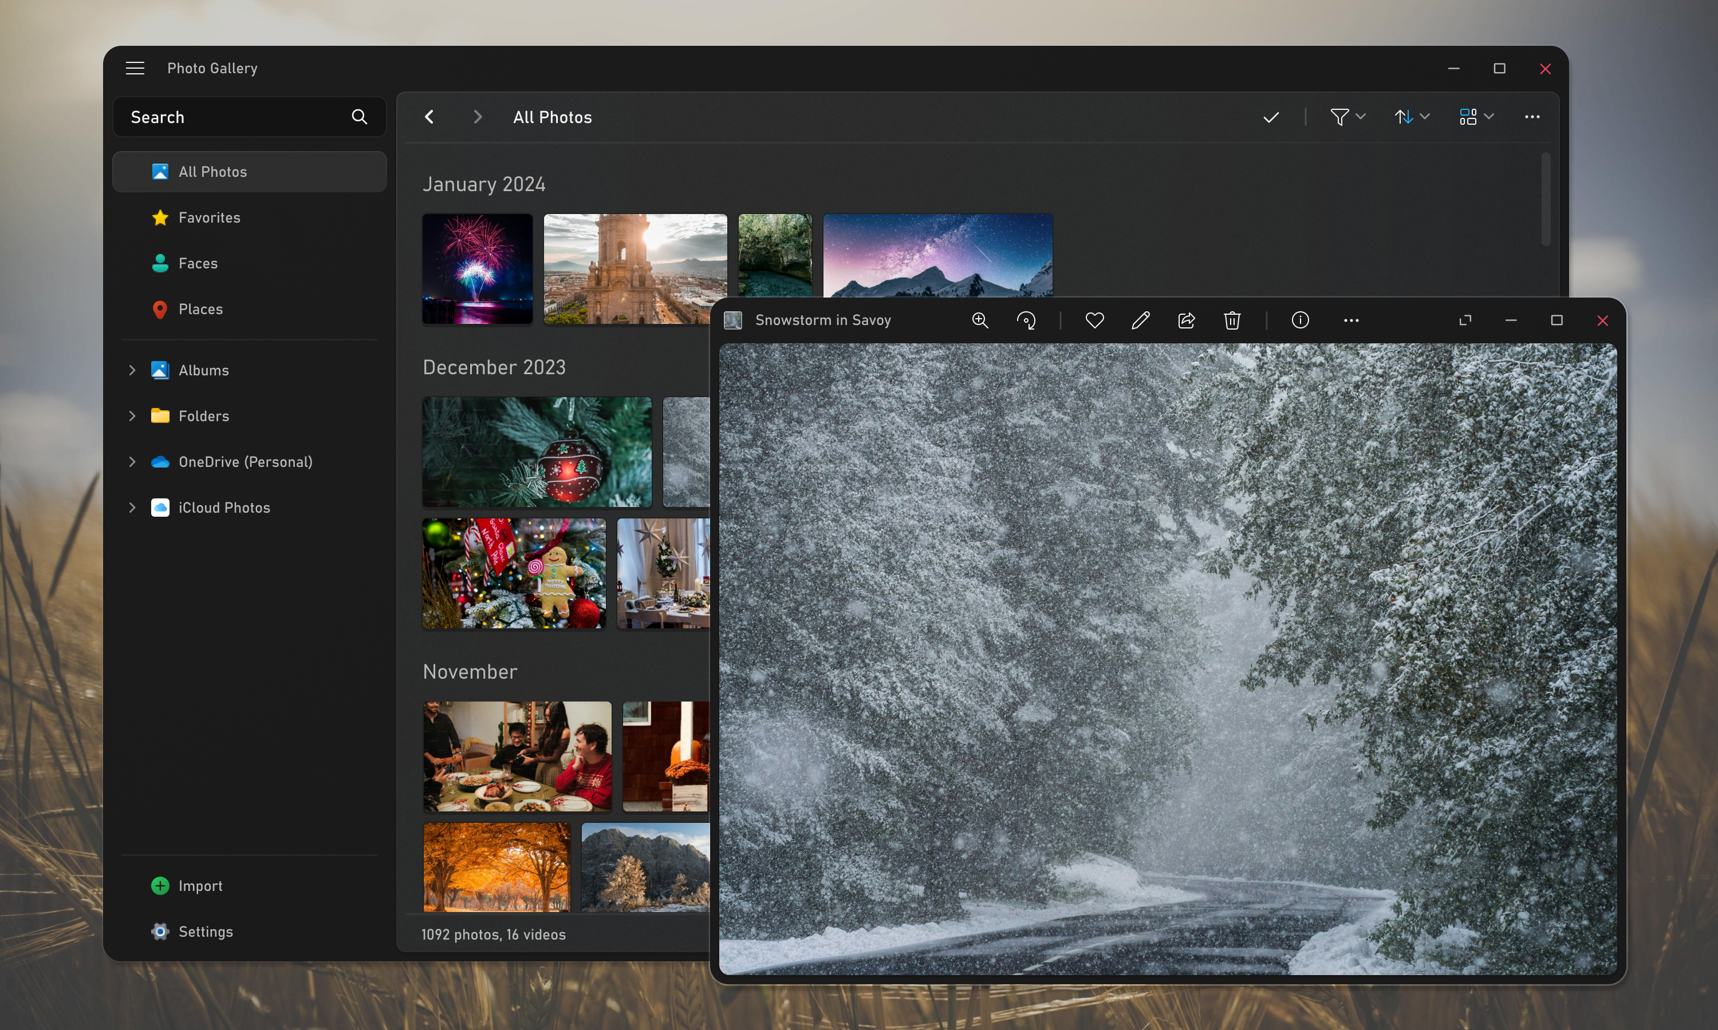This screenshot has width=1718, height=1030.
Task: Mark Snowstorm in Savoy as favorite
Action: [x=1094, y=320]
